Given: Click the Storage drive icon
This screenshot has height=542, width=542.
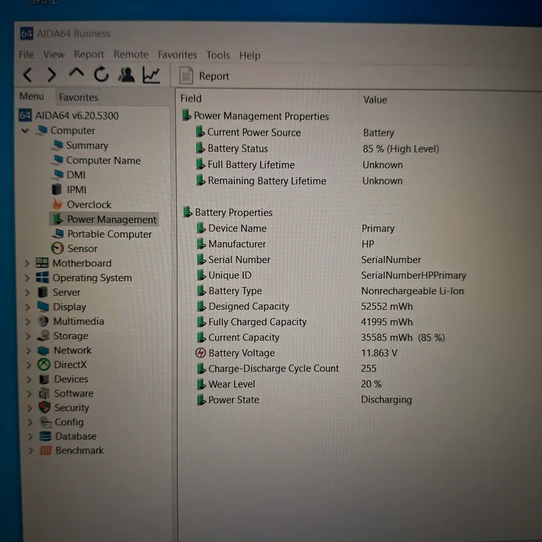Looking at the screenshot, I should coord(44,335).
